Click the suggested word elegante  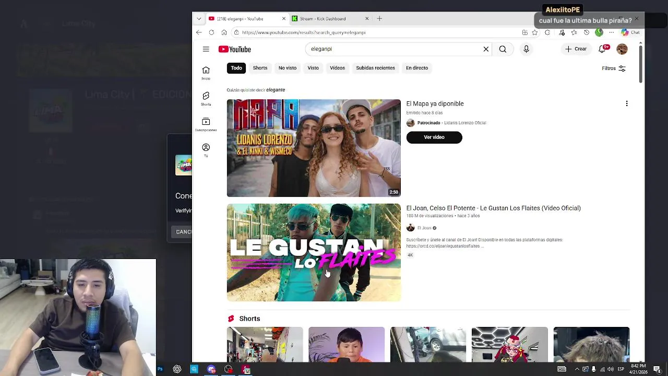click(x=276, y=90)
